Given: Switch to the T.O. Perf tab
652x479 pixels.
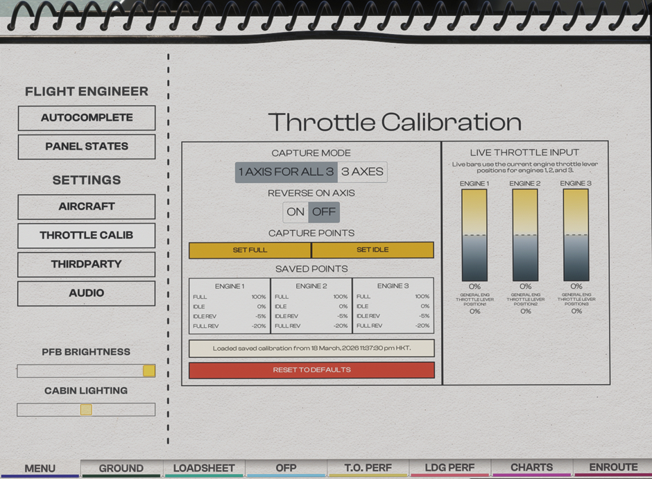Looking at the screenshot, I should click(368, 469).
